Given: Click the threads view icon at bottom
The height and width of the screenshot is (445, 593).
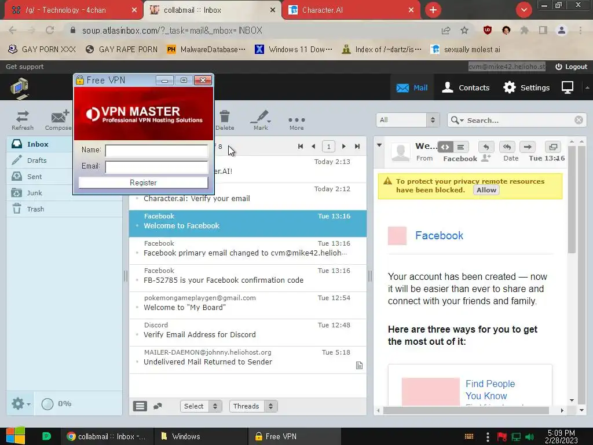Looking at the screenshot, I should pos(158,406).
